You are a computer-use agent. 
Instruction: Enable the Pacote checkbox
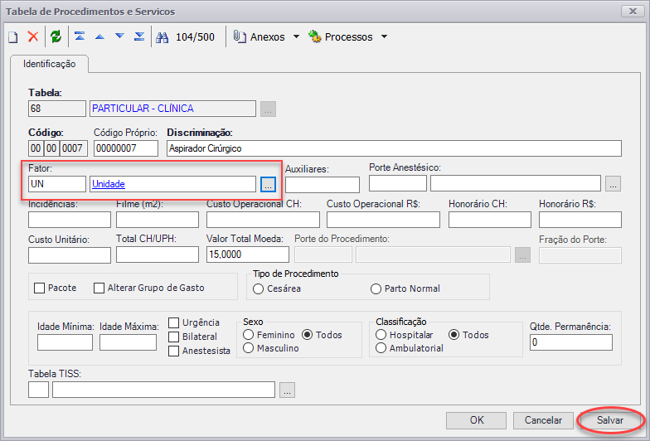(40, 288)
